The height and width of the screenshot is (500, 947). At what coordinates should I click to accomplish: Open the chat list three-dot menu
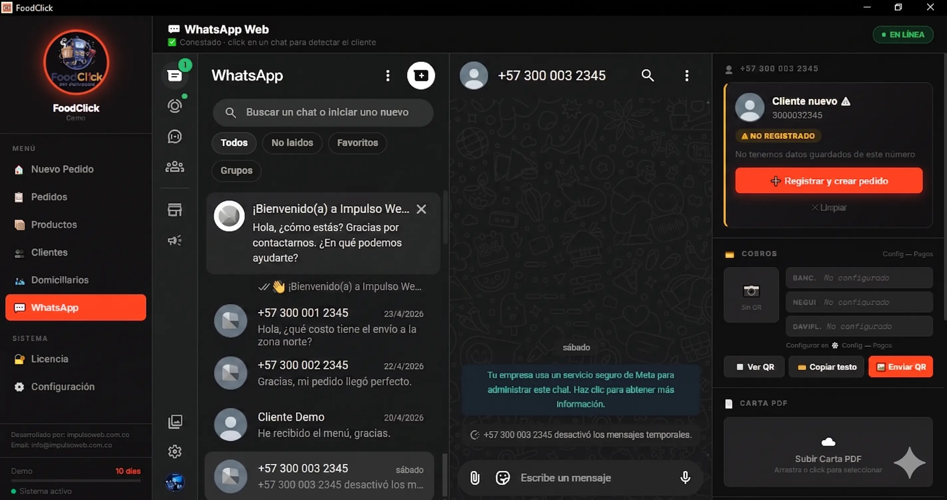pyautogui.click(x=387, y=75)
